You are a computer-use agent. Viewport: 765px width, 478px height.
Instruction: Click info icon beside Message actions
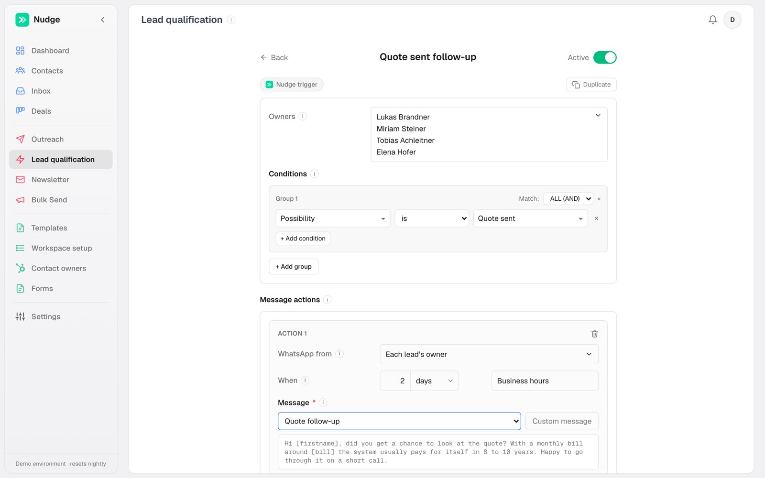click(x=328, y=300)
